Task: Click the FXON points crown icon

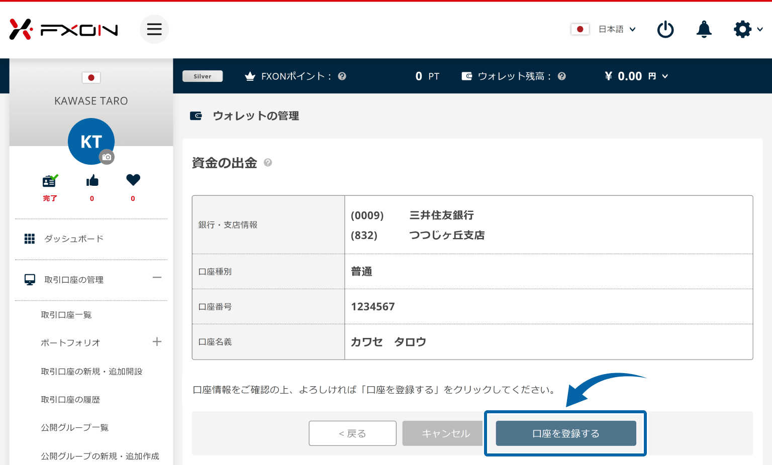Action: [x=250, y=76]
